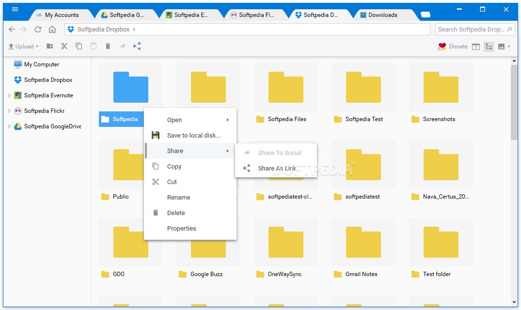Choose Share in the context menu

190,151
